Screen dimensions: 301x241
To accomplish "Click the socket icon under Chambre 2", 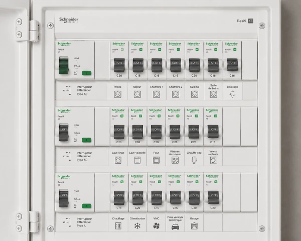I will pyautogui.click(x=176, y=94).
